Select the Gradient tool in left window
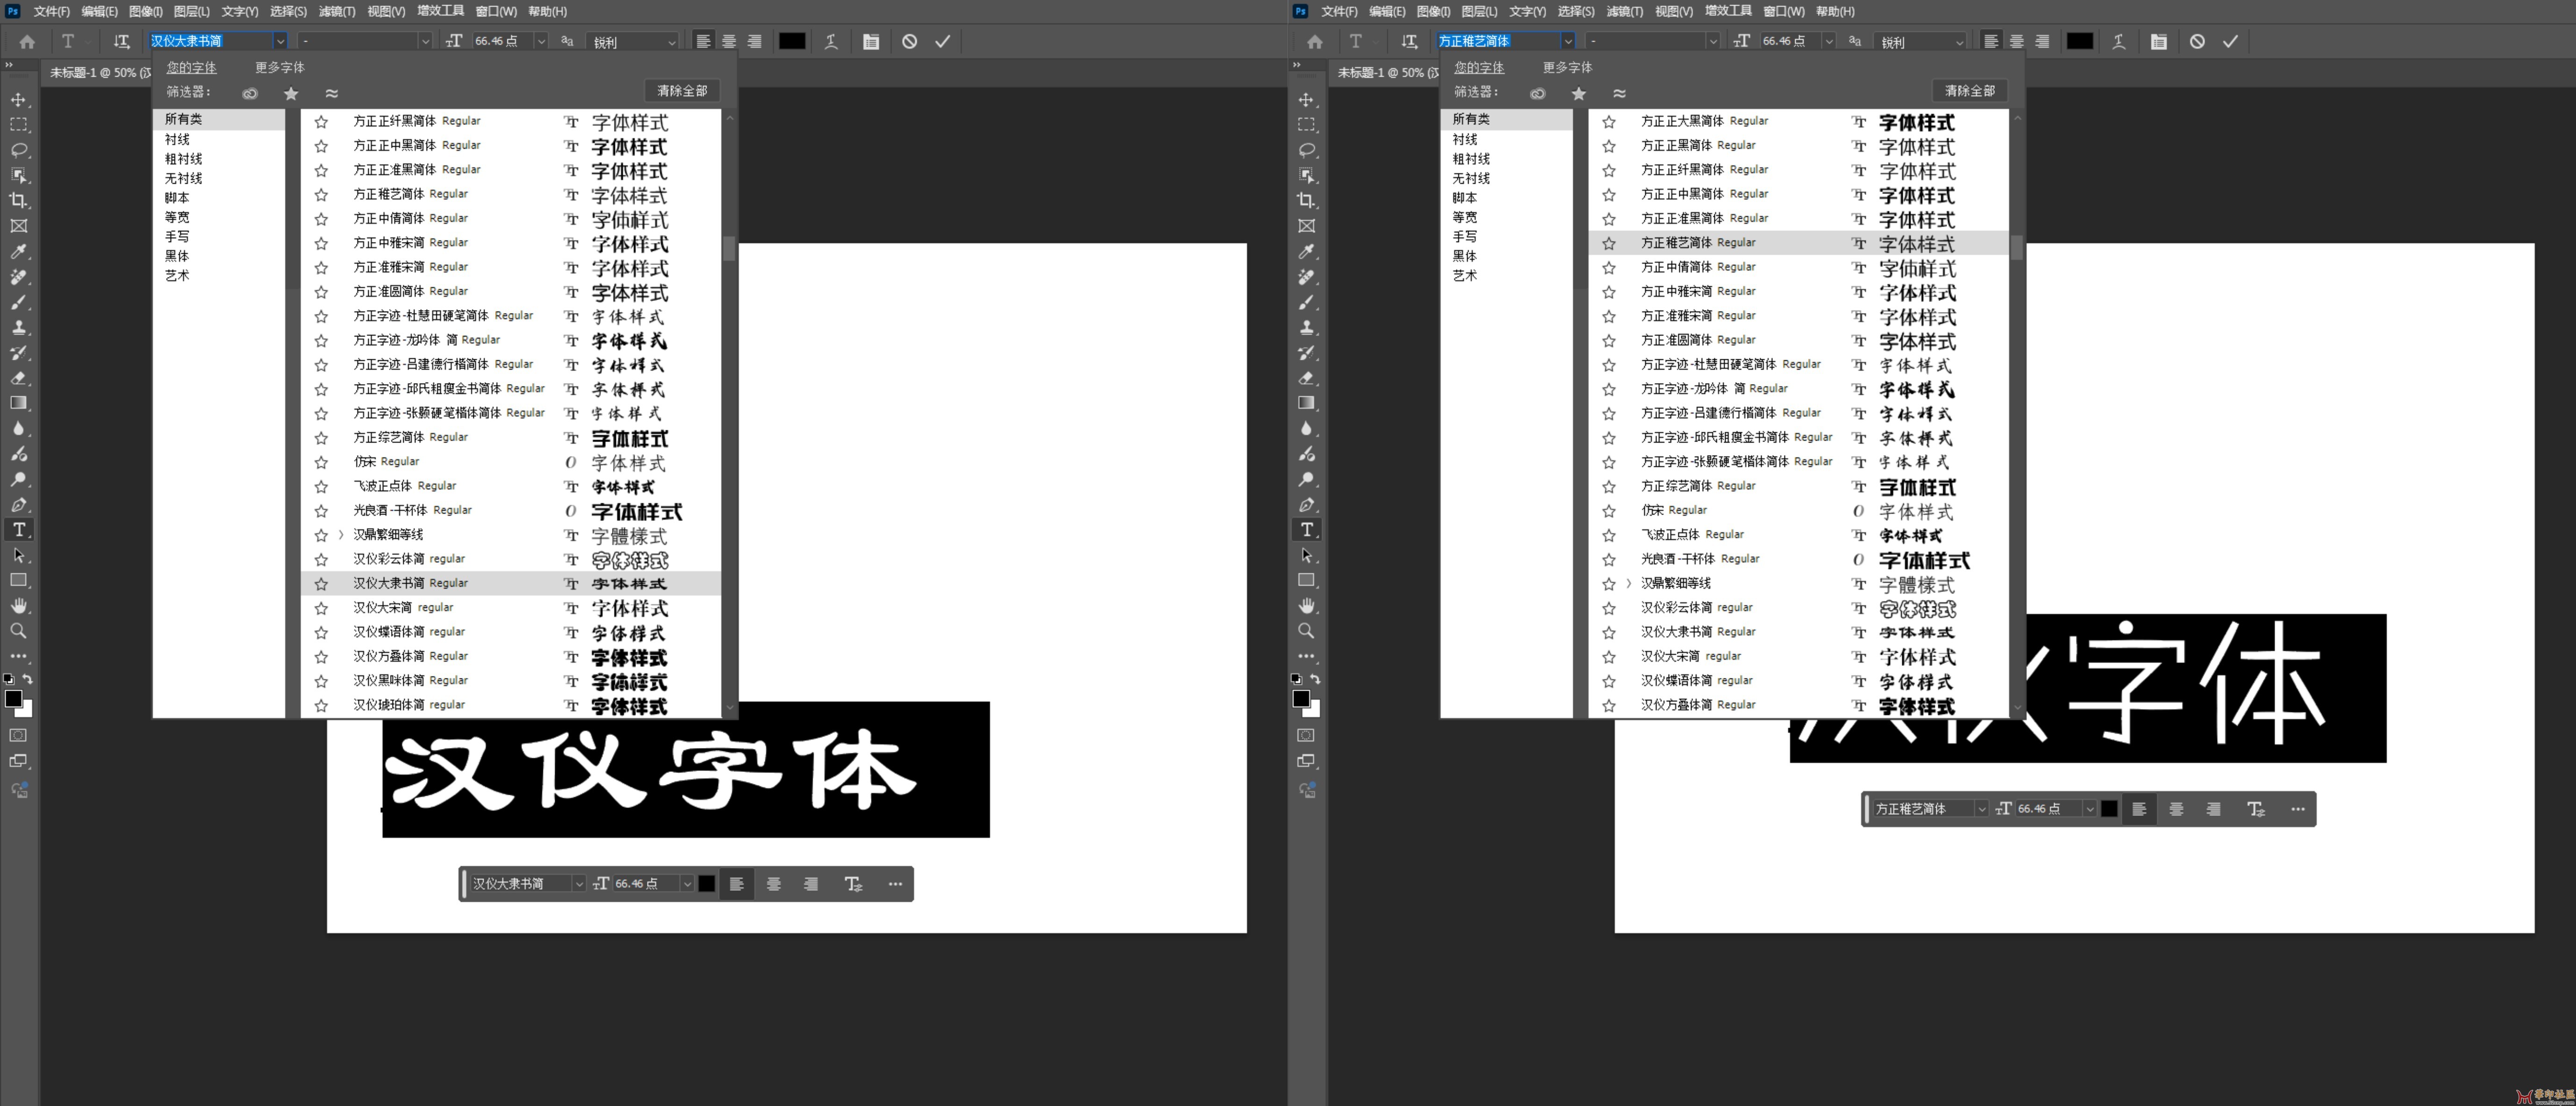The image size is (2576, 1106). pyautogui.click(x=19, y=403)
